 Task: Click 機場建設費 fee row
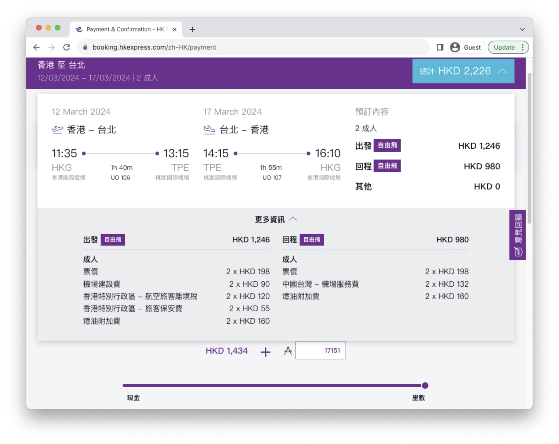[176, 284]
